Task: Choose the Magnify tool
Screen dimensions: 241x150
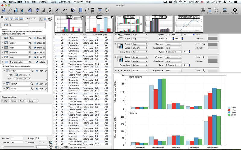Action: point(73,10)
